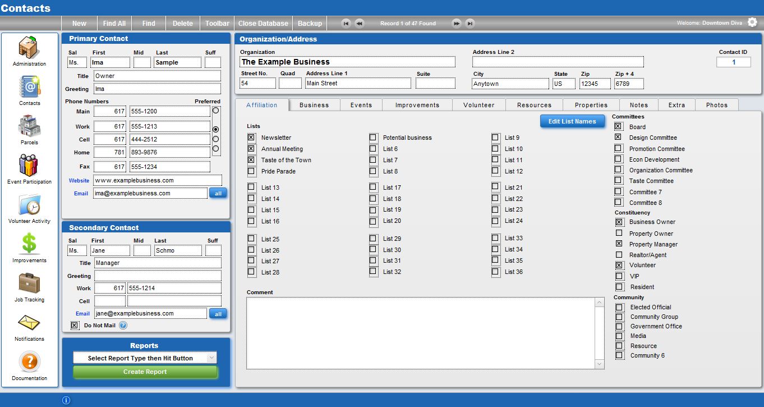Open the Parcels sidebar icon
The width and height of the screenshot is (764, 407).
pyautogui.click(x=29, y=126)
